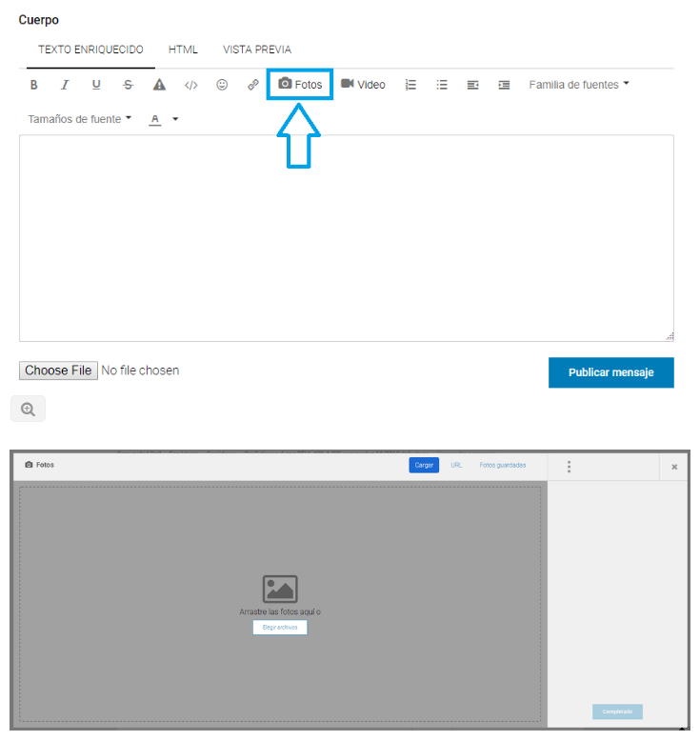Click inside the message body editor
Image resolution: width=700 pixels, height=741 pixels.
tap(347, 238)
